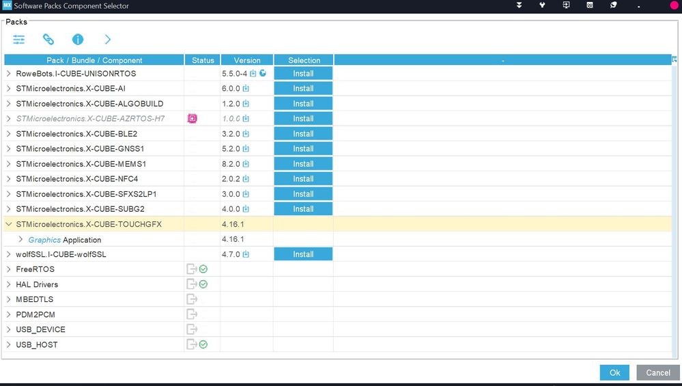The width and height of the screenshot is (682, 386).
Task: Select the X-CUBE-SUBG2 pack name
Action: [81, 209]
